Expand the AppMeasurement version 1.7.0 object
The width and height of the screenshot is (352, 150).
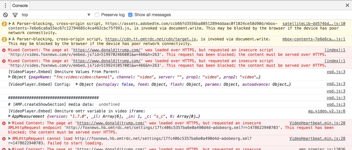pyautogui.click(x=10, y=116)
